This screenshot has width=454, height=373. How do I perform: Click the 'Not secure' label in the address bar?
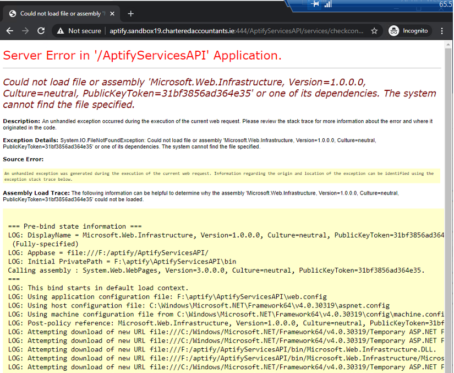pyautogui.click(x=85, y=31)
